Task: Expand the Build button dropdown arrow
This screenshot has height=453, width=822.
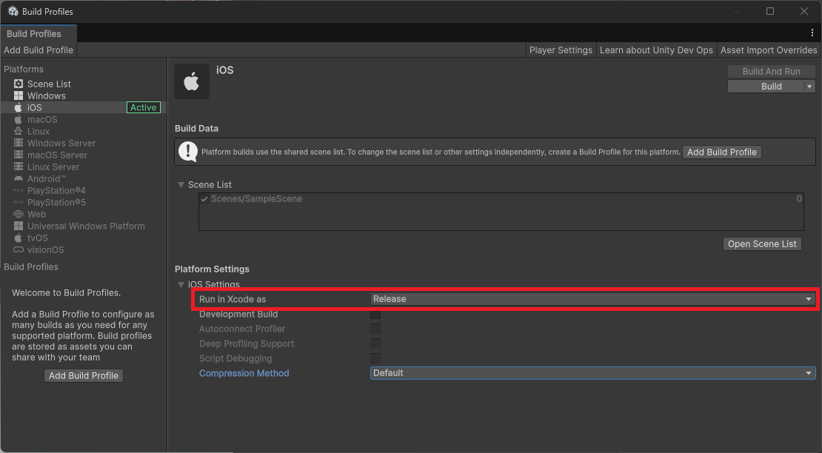Action: click(x=808, y=87)
